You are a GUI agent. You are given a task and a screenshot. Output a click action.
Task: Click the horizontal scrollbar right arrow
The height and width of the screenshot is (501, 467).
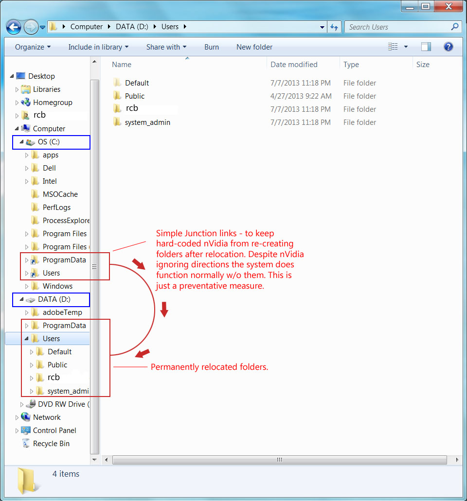click(x=457, y=460)
